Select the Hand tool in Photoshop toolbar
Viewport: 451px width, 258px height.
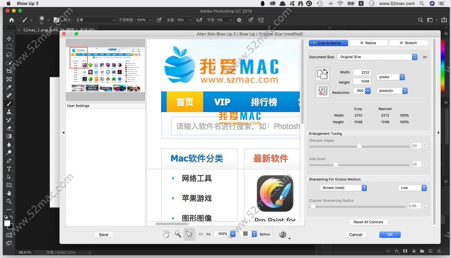pyautogui.click(x=9, y=193)
